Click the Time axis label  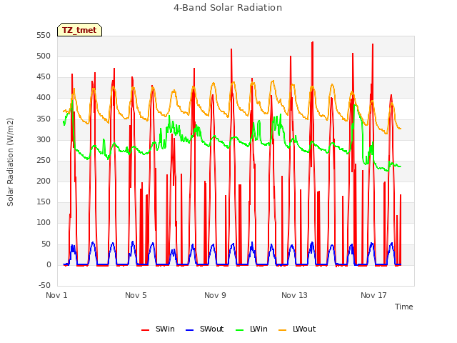404,307
